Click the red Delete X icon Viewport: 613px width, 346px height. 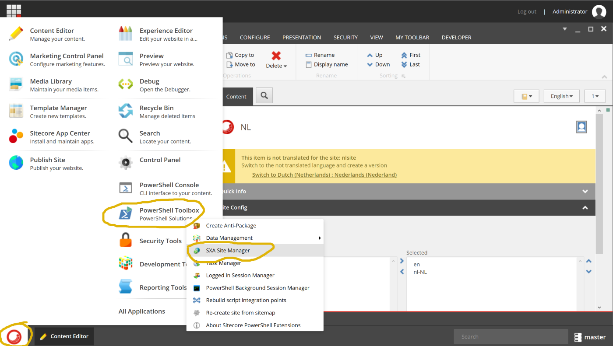[x=276, y=56]
